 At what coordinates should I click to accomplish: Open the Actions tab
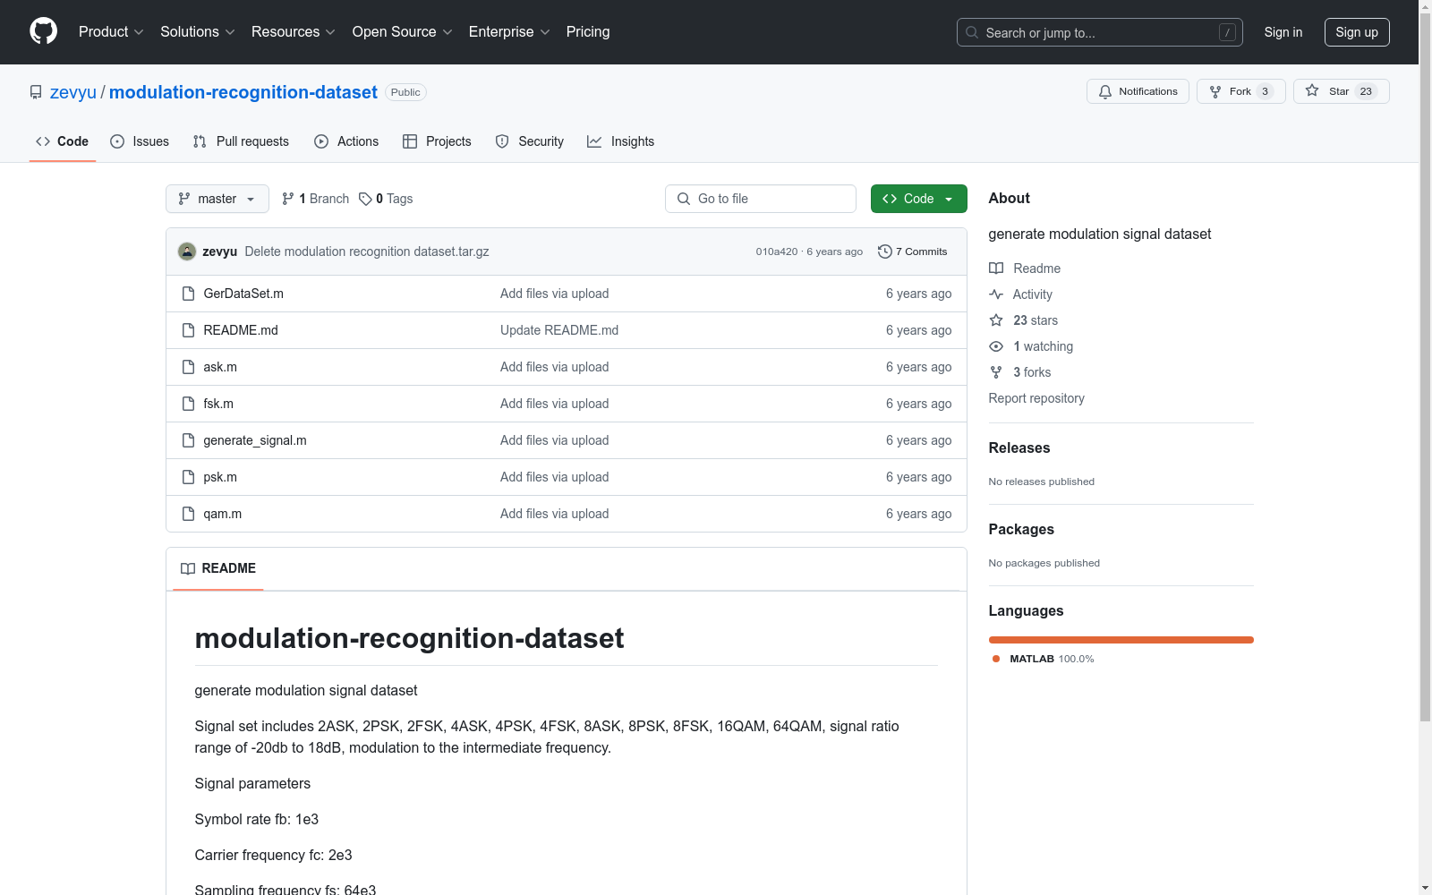coord(346,141)
